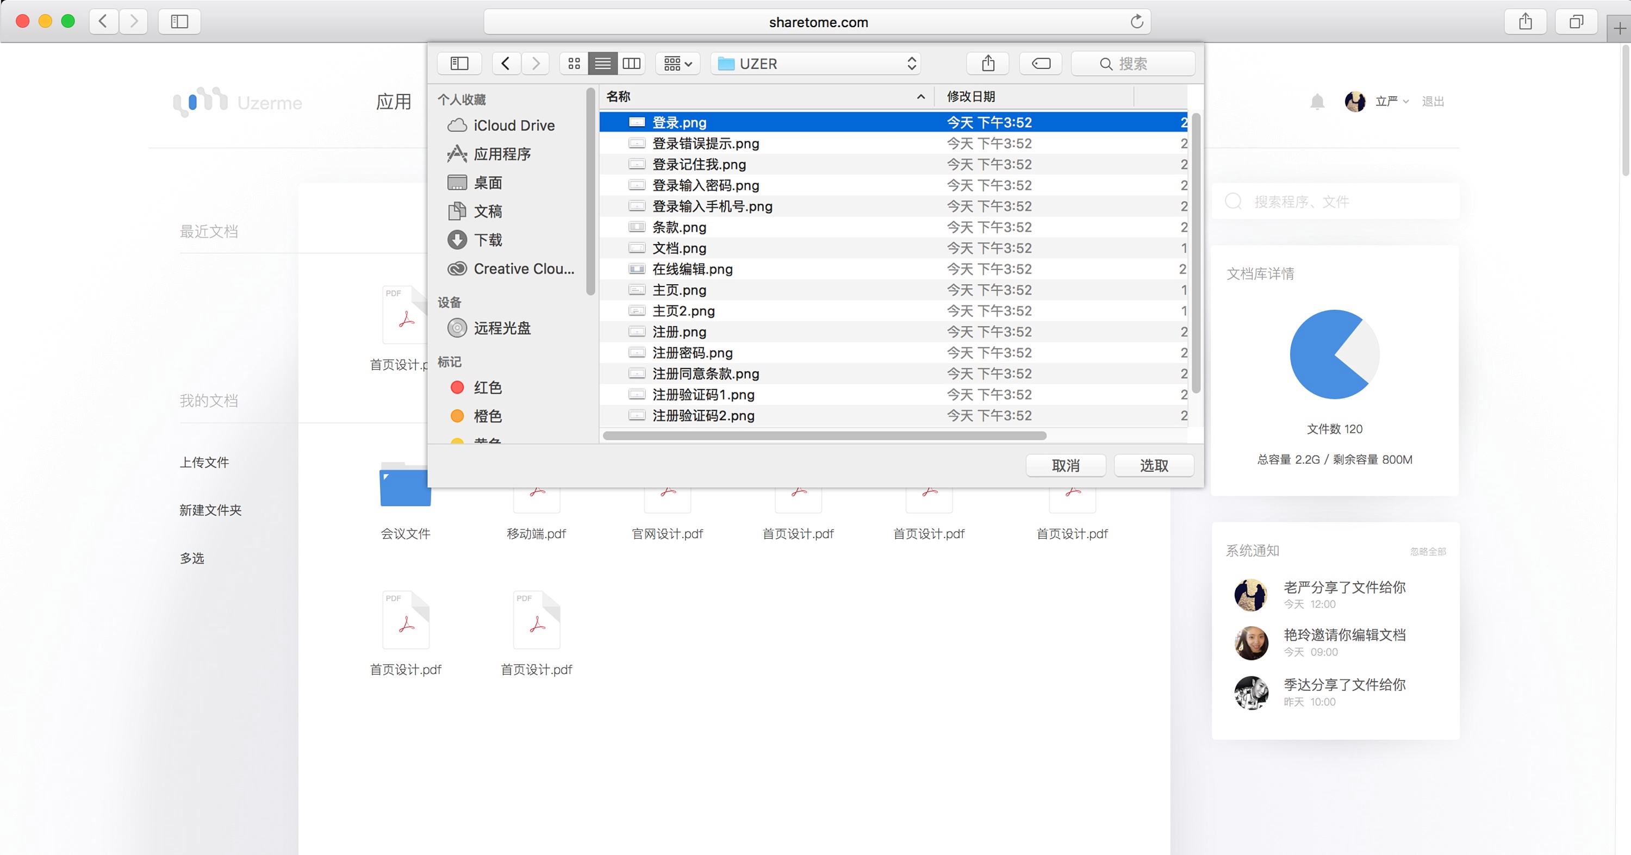1631x855 pixels.
Task: Switch file dialog to icon view
Action: (x=574, y=63)
